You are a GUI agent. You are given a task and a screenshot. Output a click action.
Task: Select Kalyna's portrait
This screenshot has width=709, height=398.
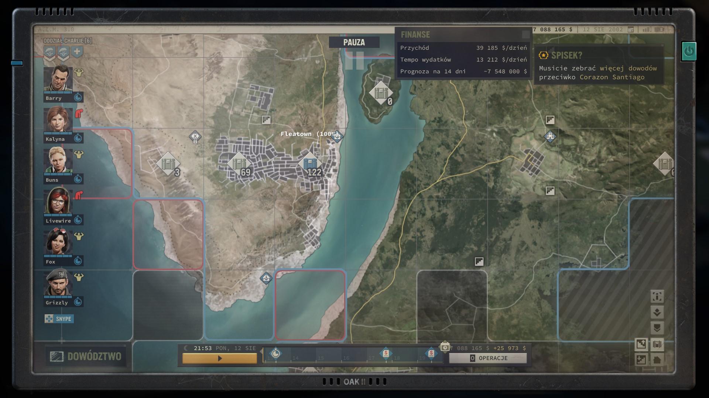pyautogui.click(x=58, y=119)
